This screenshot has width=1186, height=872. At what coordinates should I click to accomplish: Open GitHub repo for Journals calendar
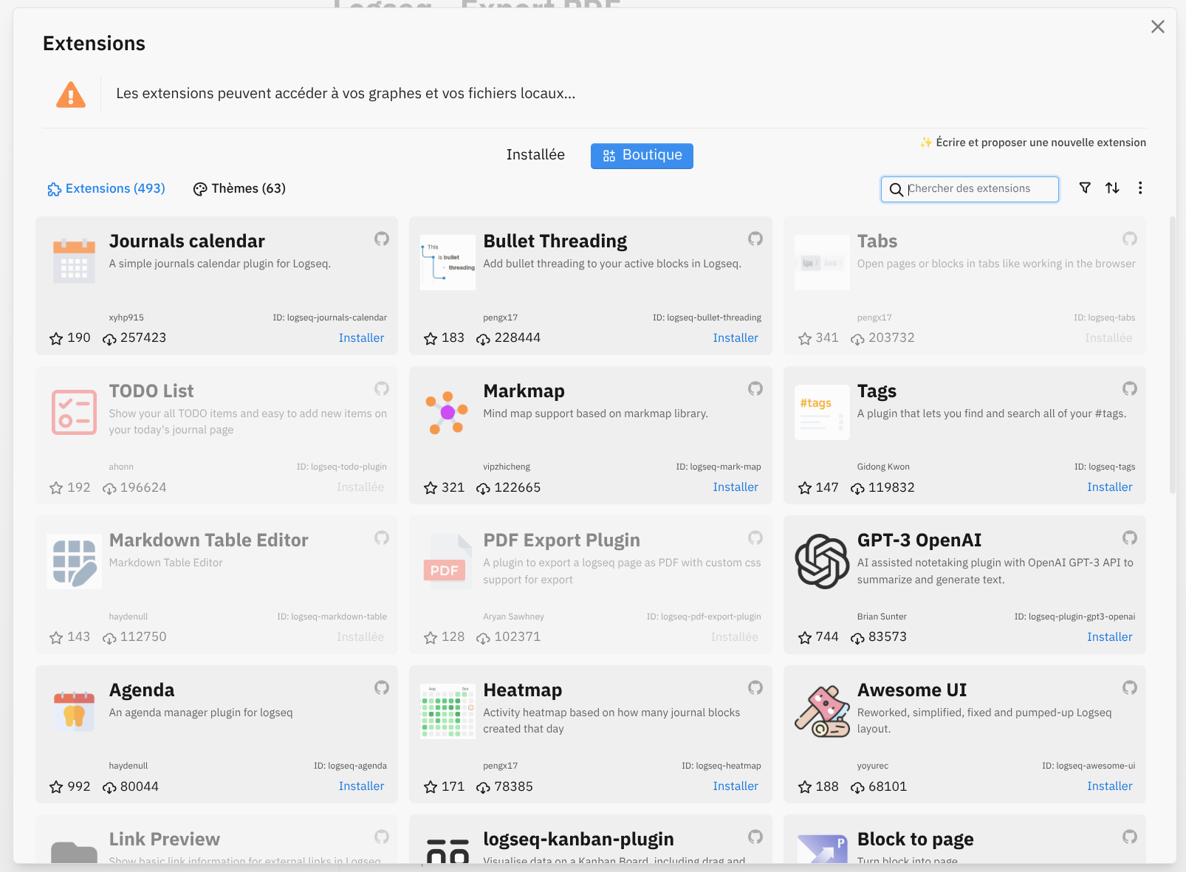pos(382,238)
